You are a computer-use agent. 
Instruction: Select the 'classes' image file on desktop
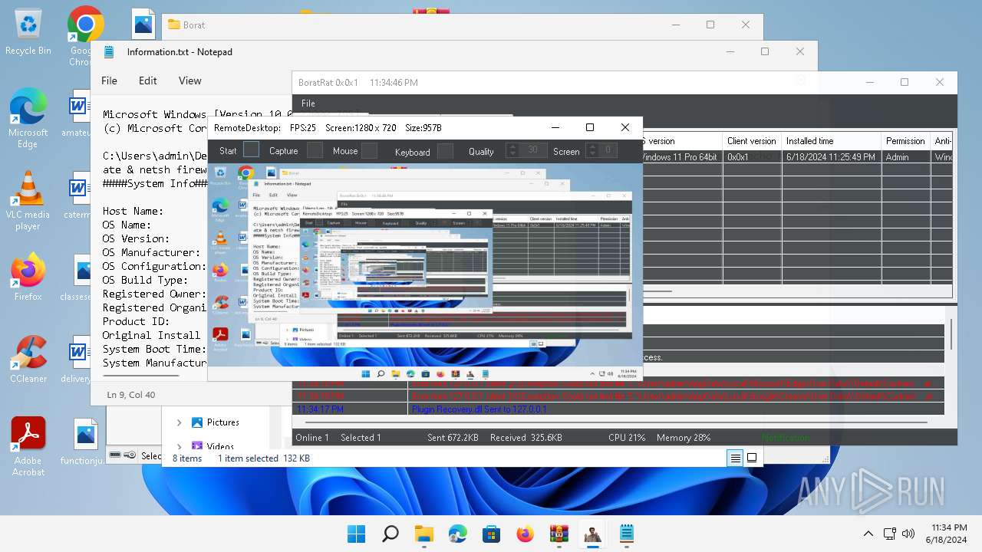pyautogui.click(x=77, y=279)
